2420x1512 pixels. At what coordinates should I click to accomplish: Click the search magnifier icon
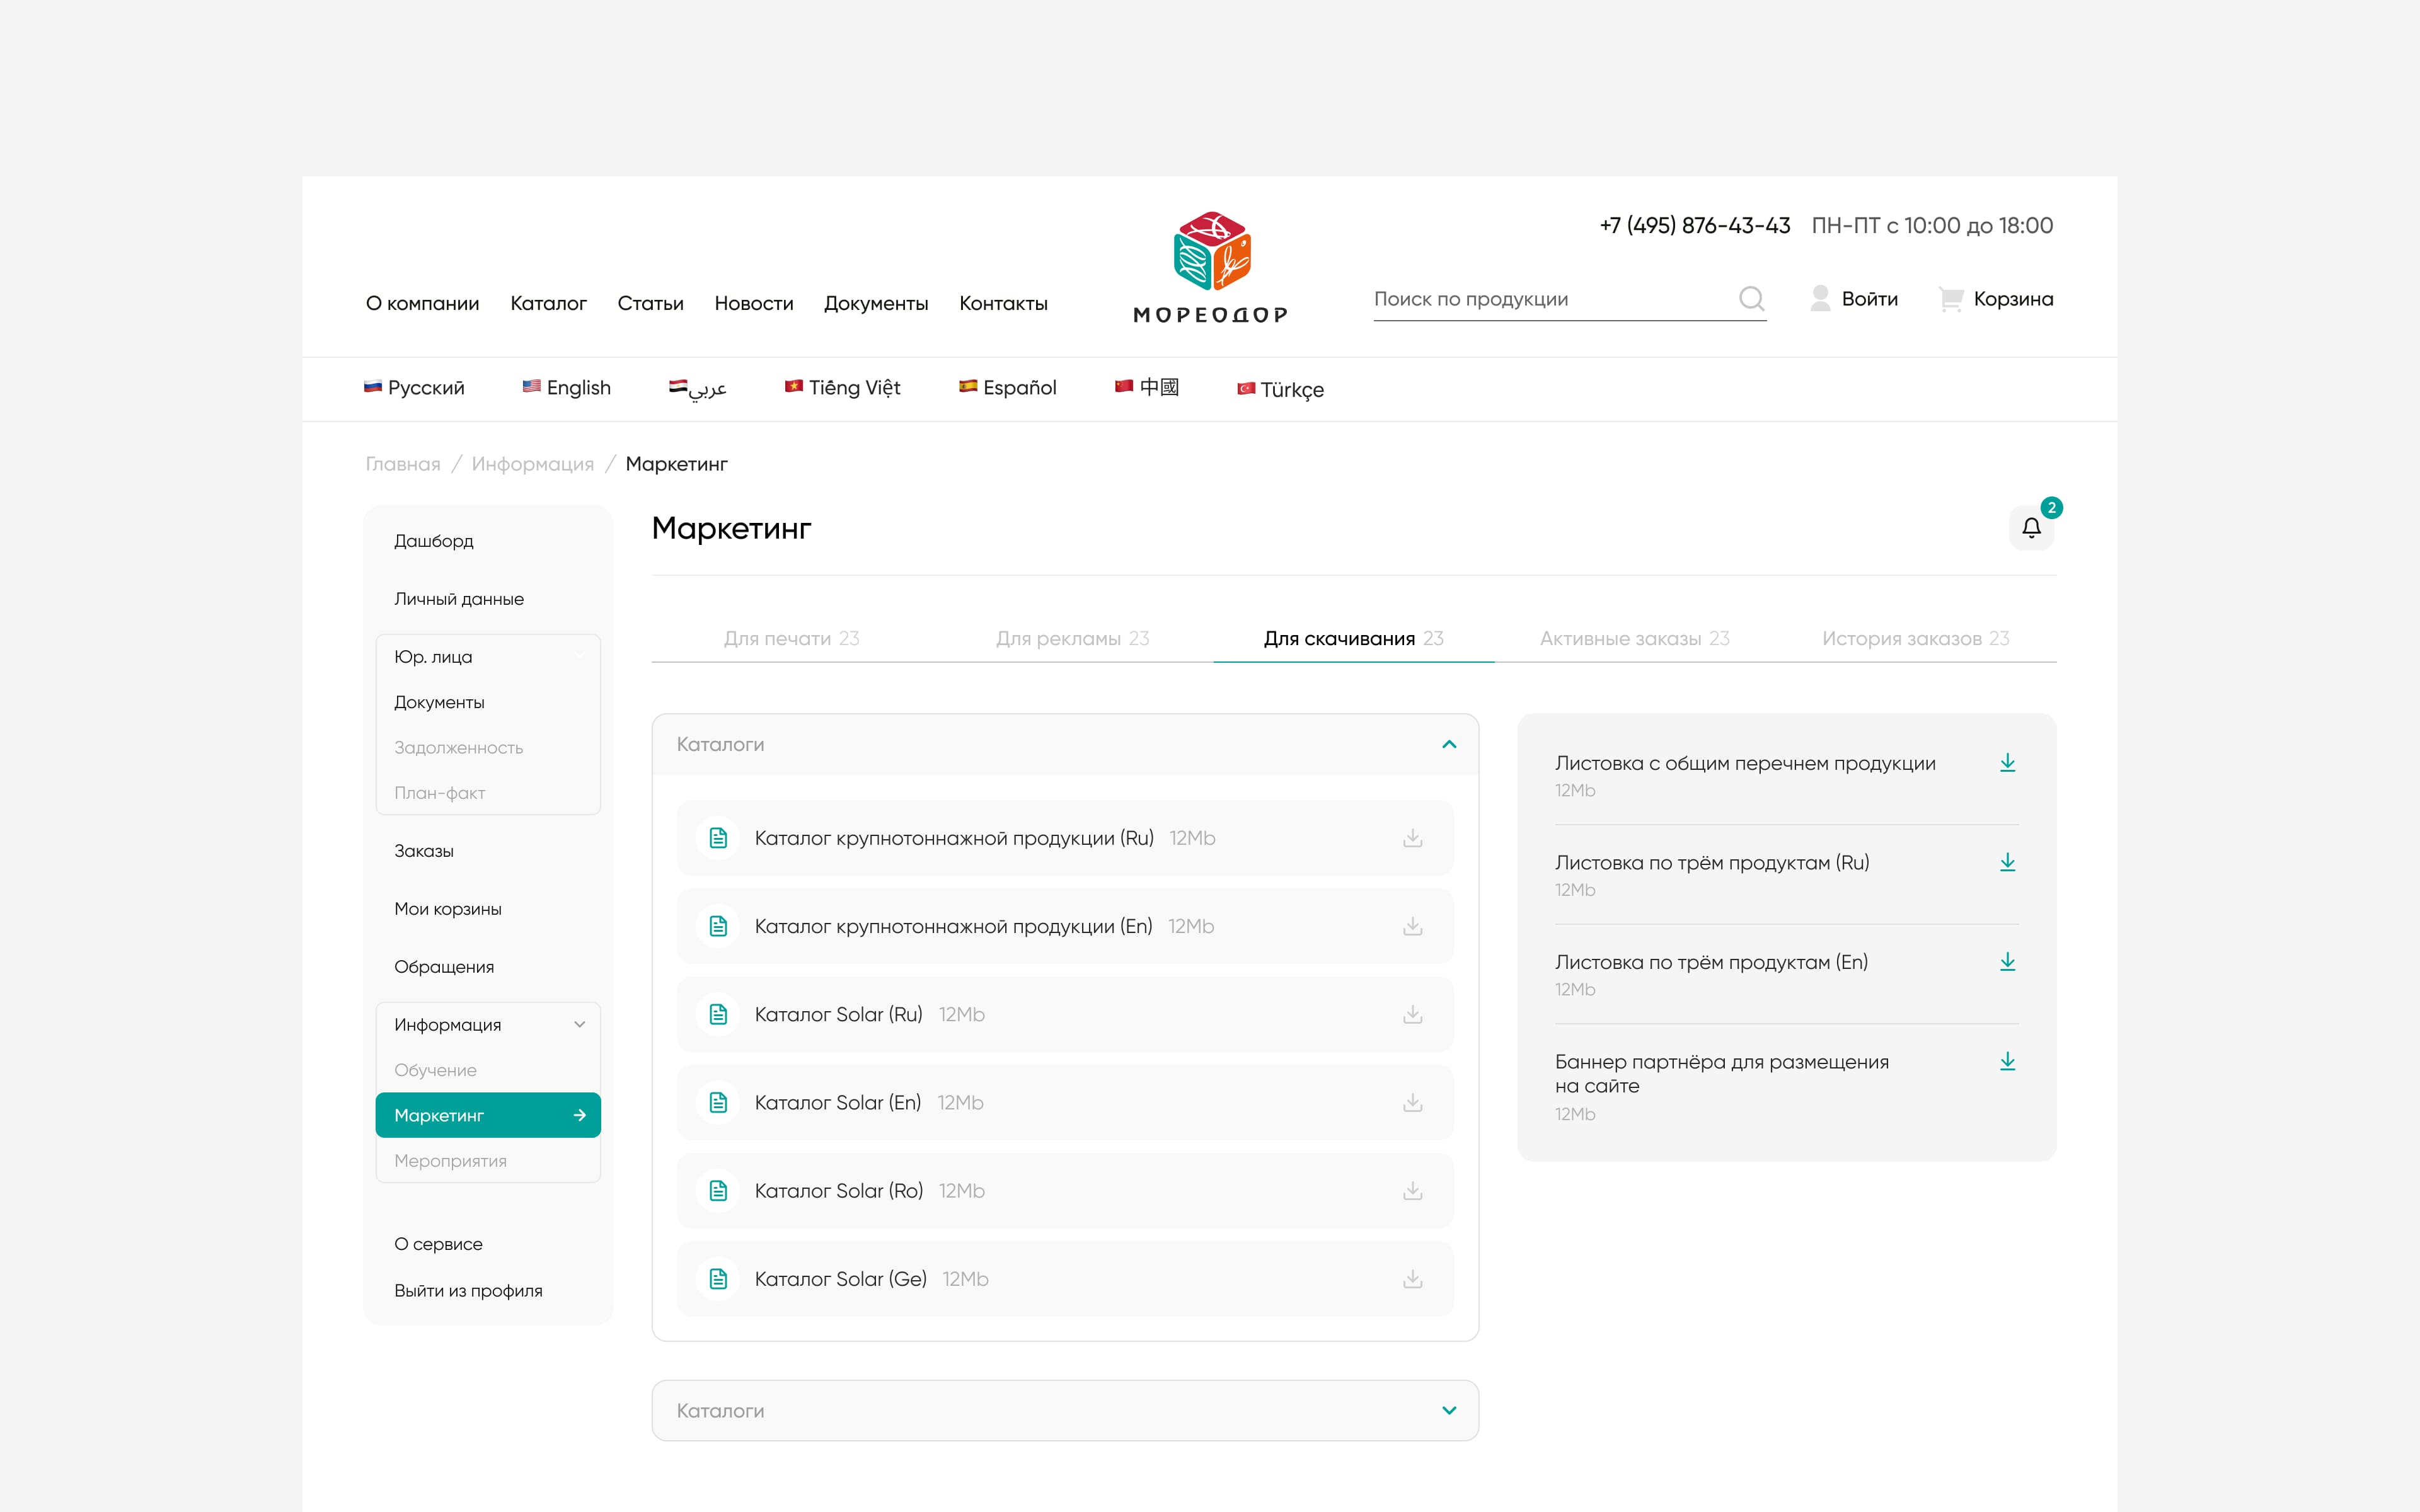click(x=1751, y=299)
